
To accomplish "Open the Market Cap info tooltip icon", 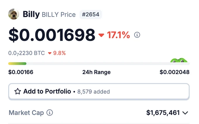I will tap(50, 113).
